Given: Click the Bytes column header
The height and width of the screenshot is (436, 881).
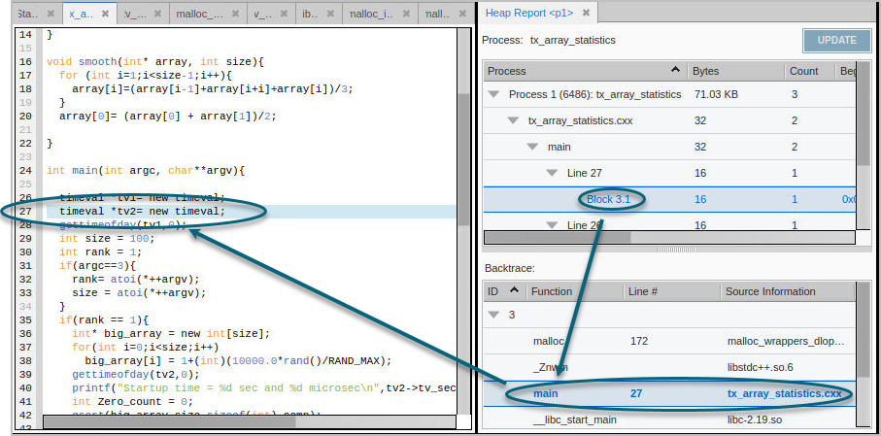Looking at the screenshot, I should point(733,71).
